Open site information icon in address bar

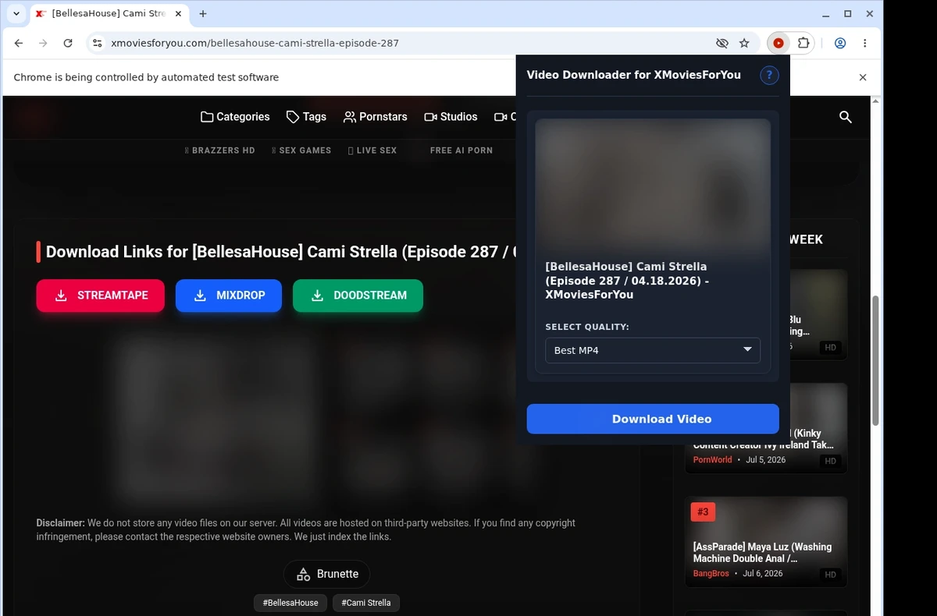coord(97,44)
